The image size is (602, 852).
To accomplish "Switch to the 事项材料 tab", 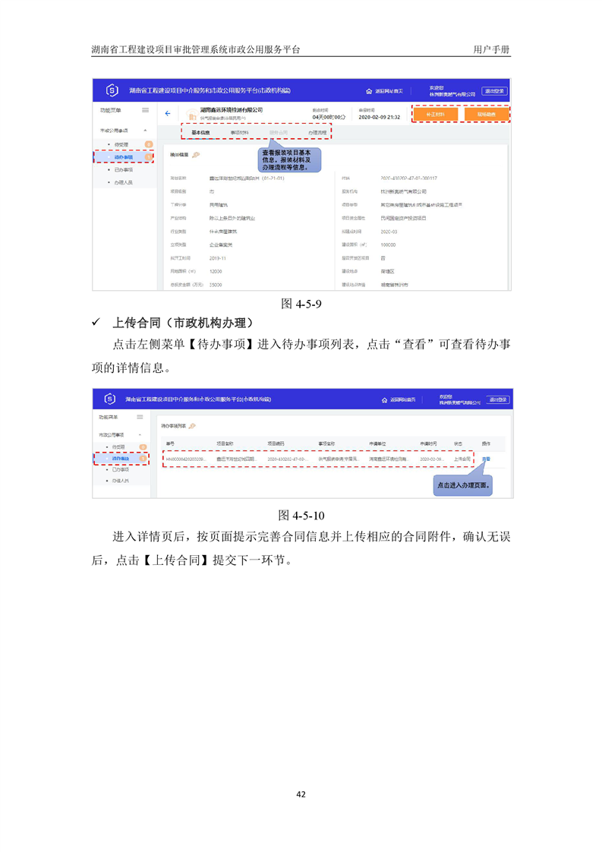I will click(240, 133).
